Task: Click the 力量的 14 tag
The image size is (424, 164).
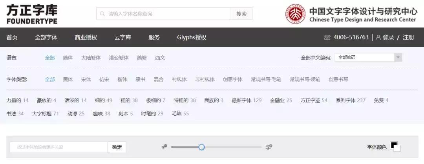Action: 18,100
